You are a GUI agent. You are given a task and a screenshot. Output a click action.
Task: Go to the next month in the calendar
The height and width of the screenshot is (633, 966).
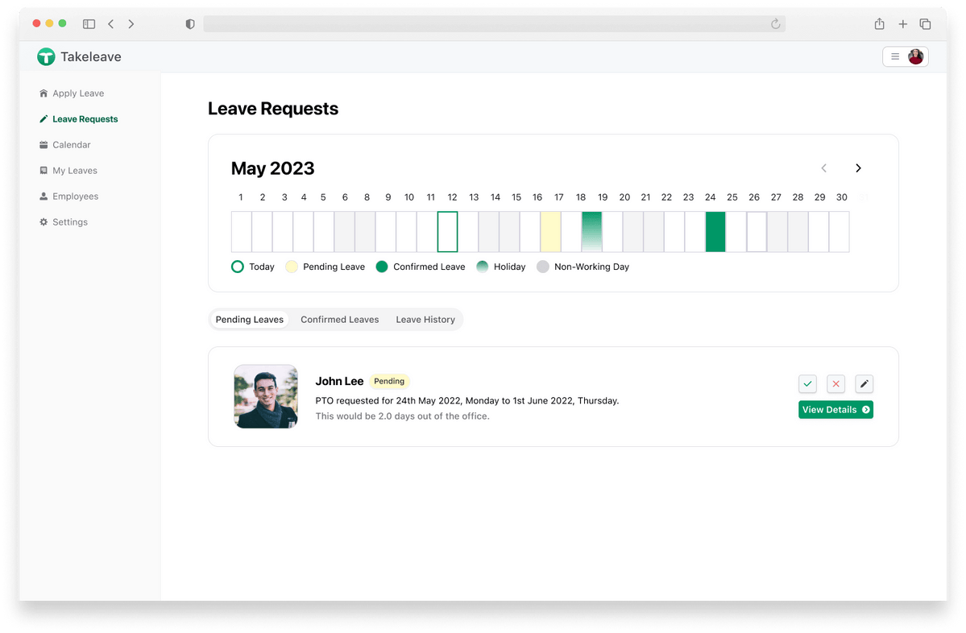[858, 168]
